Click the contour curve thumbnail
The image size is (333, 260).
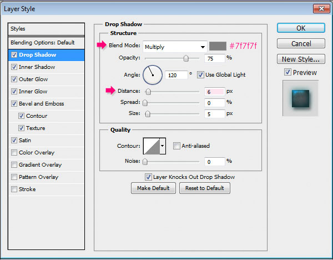click(x=152, y=146)
